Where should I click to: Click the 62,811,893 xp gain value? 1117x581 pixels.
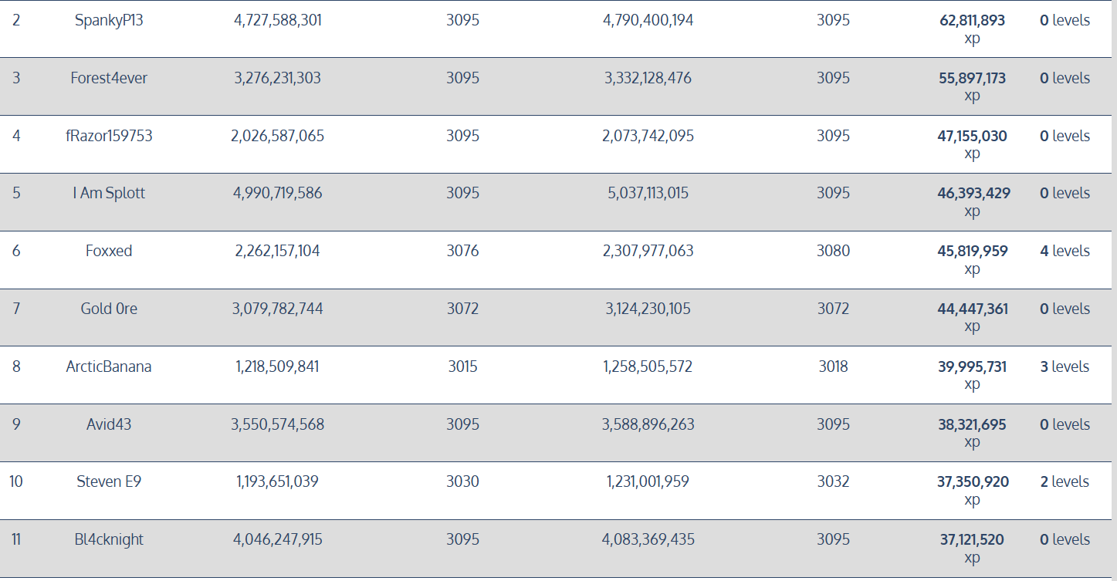point(972,29)
